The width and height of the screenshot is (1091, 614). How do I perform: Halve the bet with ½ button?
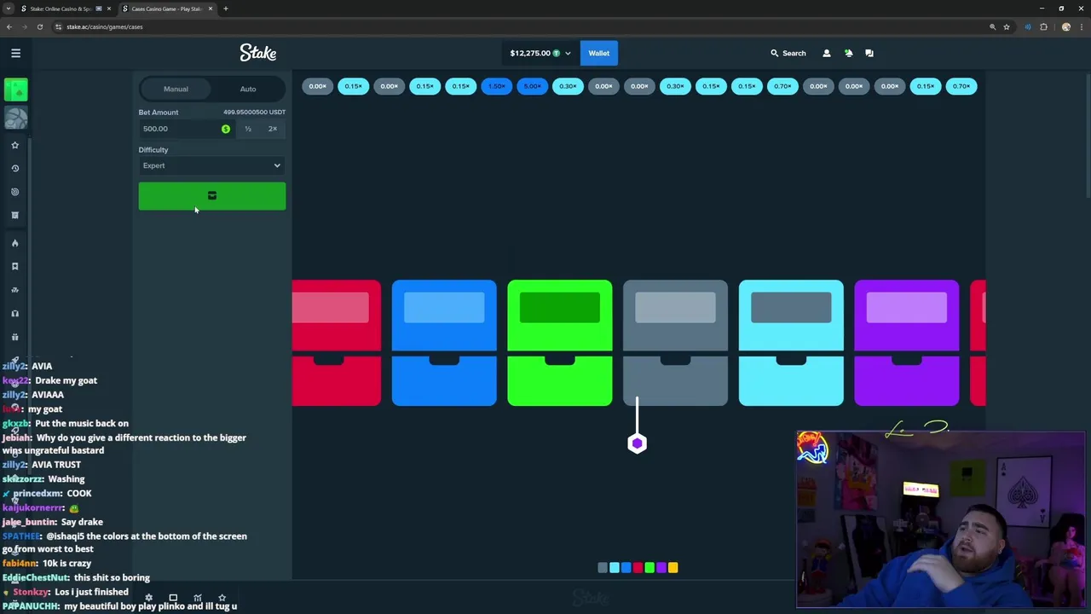[x=248, y=129]
